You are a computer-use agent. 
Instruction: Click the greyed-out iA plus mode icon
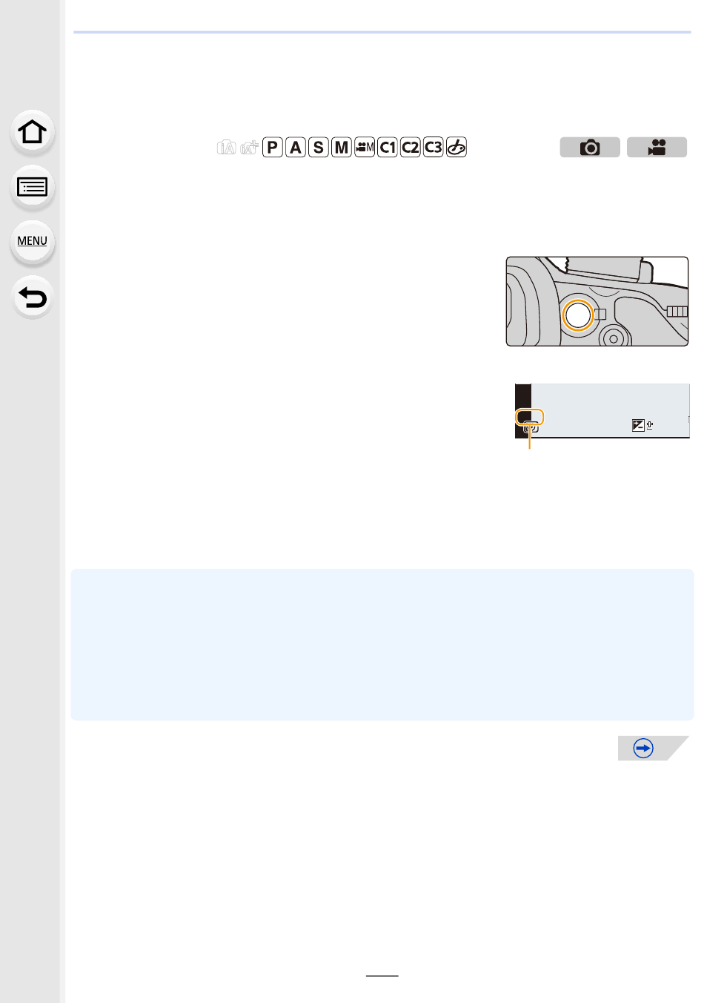coord(249,147)
